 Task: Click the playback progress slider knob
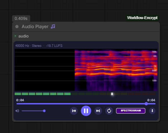[x=146, y=104]
